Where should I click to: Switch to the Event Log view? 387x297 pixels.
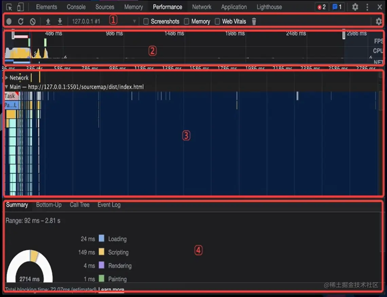(x=109, y=205)
